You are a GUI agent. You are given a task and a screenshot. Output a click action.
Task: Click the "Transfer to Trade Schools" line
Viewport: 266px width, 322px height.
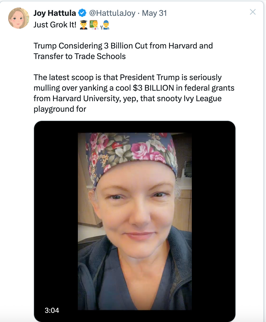coord(80,56)
